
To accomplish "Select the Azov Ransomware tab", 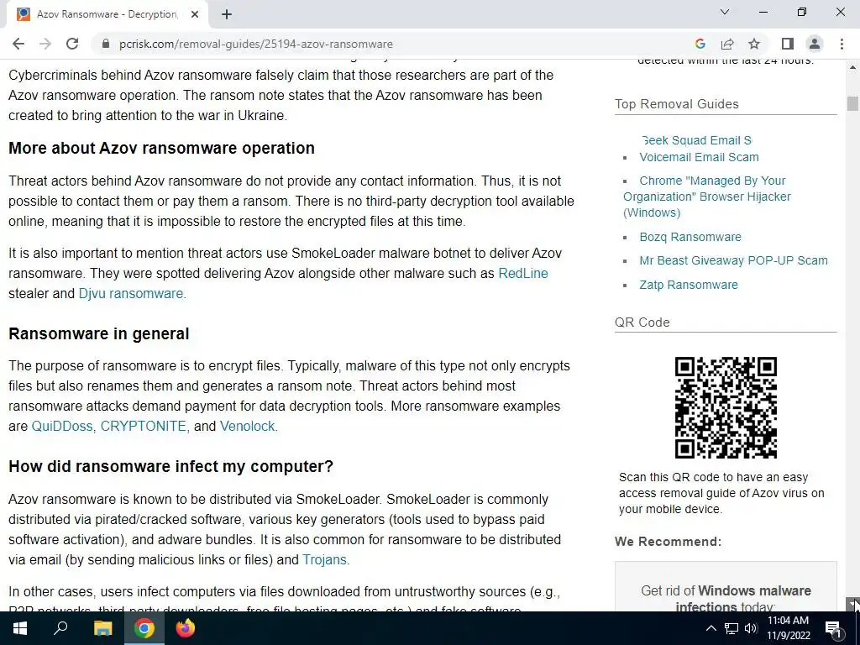I will pos(107,15).
